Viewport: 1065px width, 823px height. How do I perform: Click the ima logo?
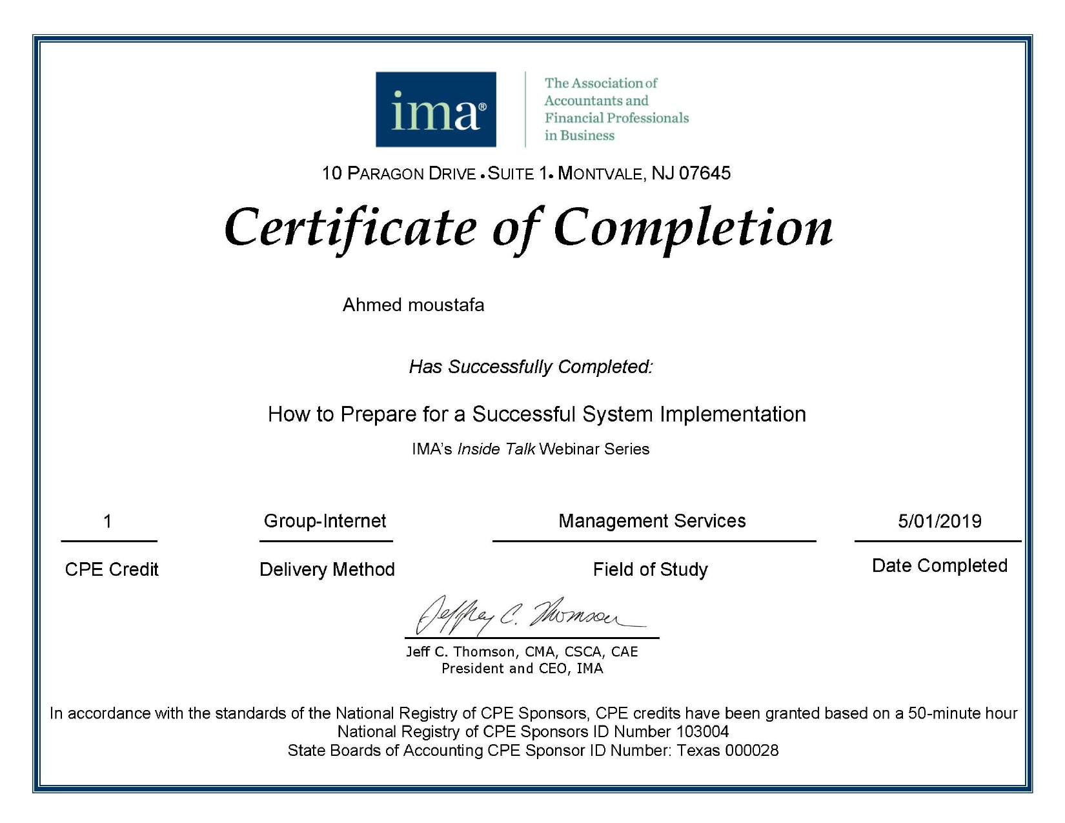pos(436,109)
